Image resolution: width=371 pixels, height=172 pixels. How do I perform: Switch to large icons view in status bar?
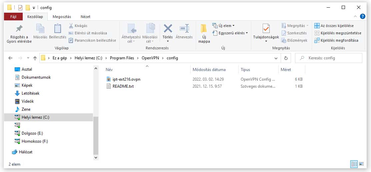(361, 164)
